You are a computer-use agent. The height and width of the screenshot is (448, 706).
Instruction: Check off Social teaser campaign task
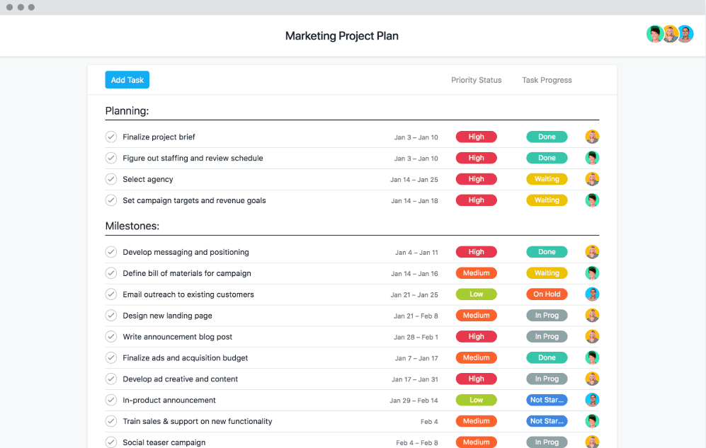[x=111, y=442]
